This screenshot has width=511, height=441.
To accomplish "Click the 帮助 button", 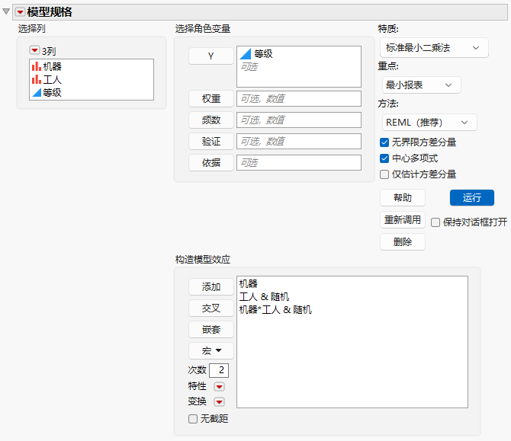I will (x=403, y=197).
